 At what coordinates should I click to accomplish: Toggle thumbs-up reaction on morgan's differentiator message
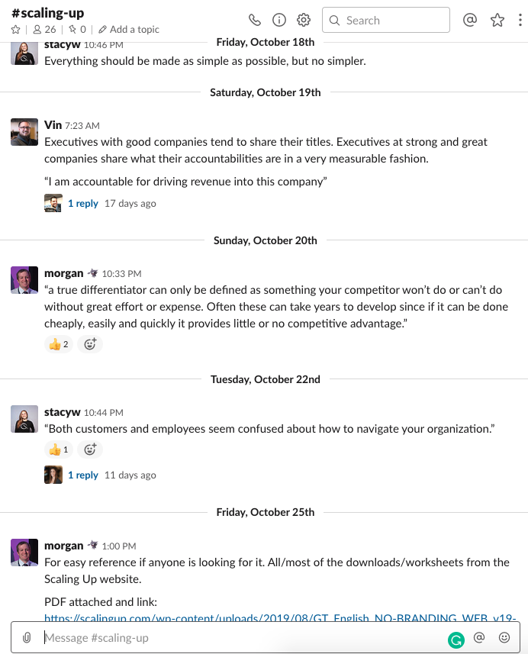(59, 344)
